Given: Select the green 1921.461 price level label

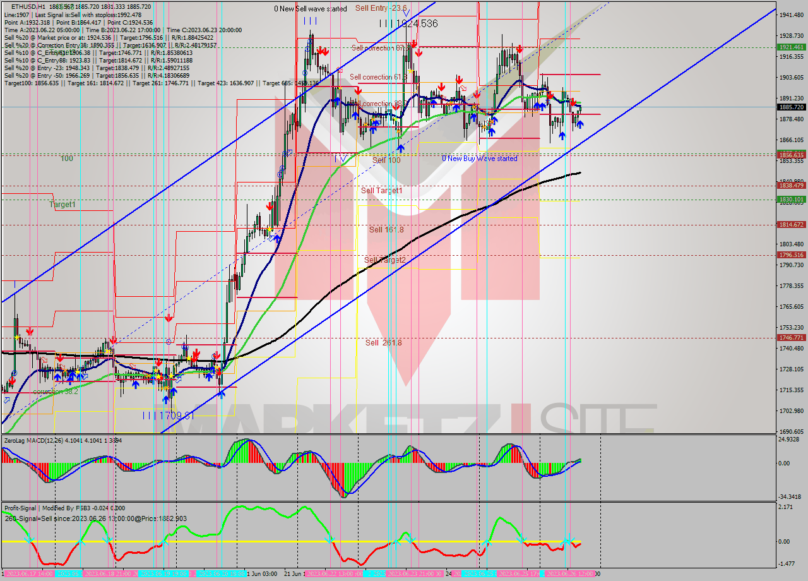Looking at the screenshot, I should 791,47.
